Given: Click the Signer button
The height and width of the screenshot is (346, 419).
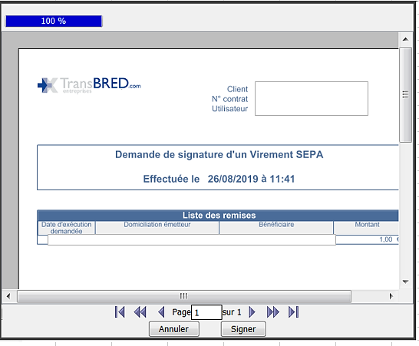Looking at the screenshot, I should 243,329.
